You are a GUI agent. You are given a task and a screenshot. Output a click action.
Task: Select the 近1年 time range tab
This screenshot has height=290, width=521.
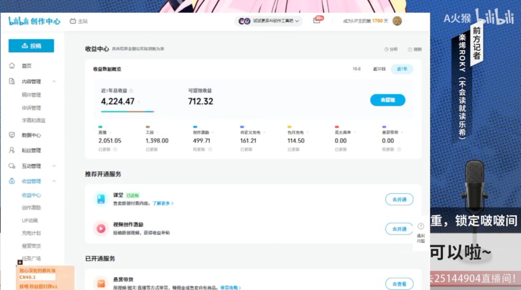coord(402,69)
